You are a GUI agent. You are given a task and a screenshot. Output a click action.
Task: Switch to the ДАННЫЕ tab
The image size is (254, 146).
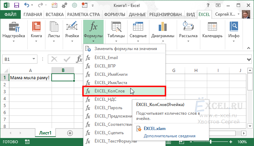[x=137, y=15]
